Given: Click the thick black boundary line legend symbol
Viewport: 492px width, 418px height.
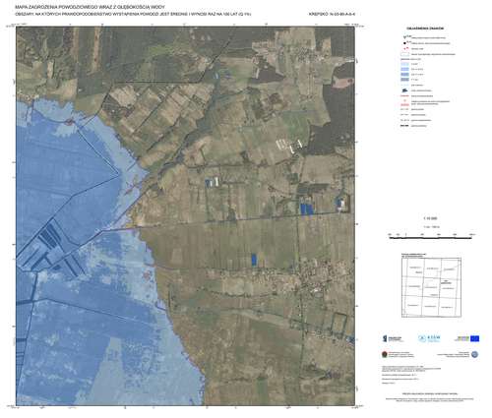Looking at the screenshot, I should click(x=404, y=126).
